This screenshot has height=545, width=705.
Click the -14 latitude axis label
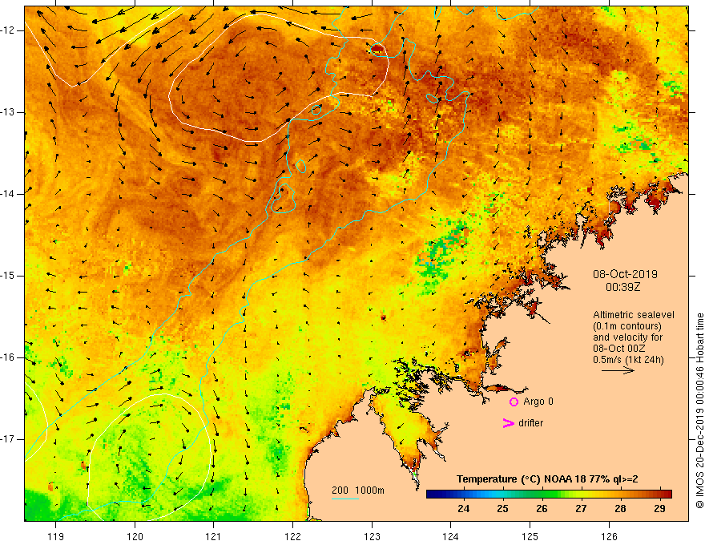pyautogui.click(x=8, y=194)
